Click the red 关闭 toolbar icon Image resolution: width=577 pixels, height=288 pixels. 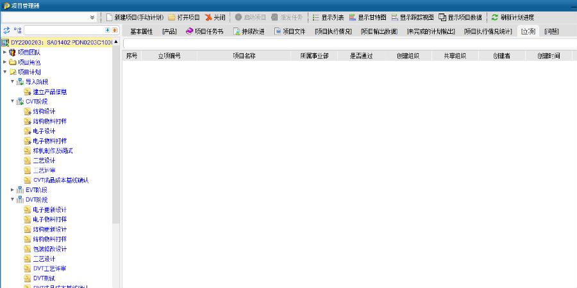click(208, 17)
